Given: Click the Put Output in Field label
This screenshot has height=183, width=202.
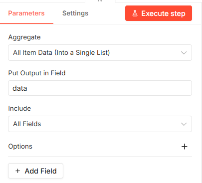Looking at the screenshot, I should (37, 73).
